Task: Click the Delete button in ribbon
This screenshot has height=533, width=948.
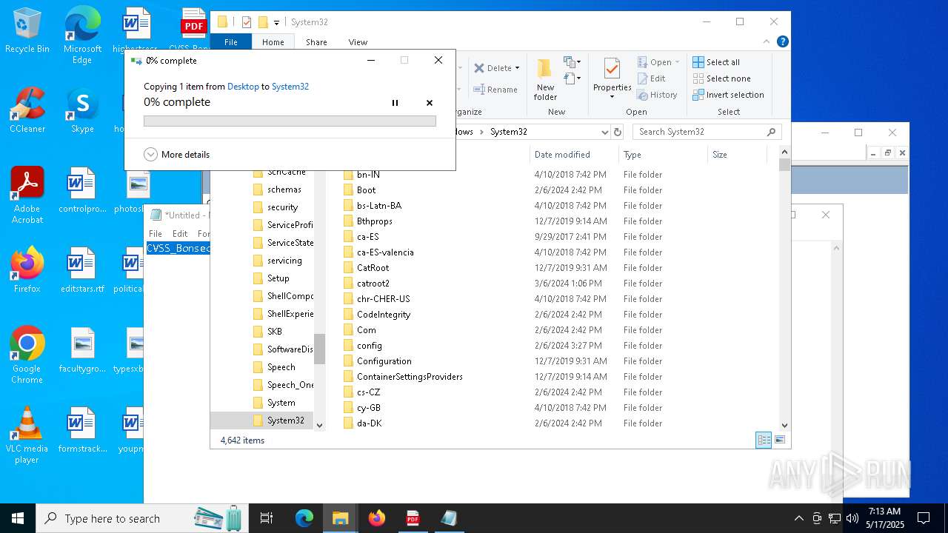Action: click(x=493, y=68)
